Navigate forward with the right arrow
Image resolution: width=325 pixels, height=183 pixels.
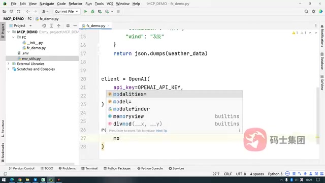pos(35,11)
